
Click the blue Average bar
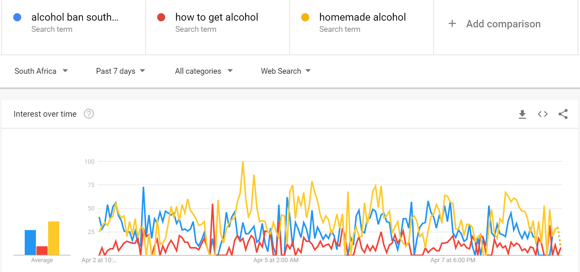coord(30,243)
